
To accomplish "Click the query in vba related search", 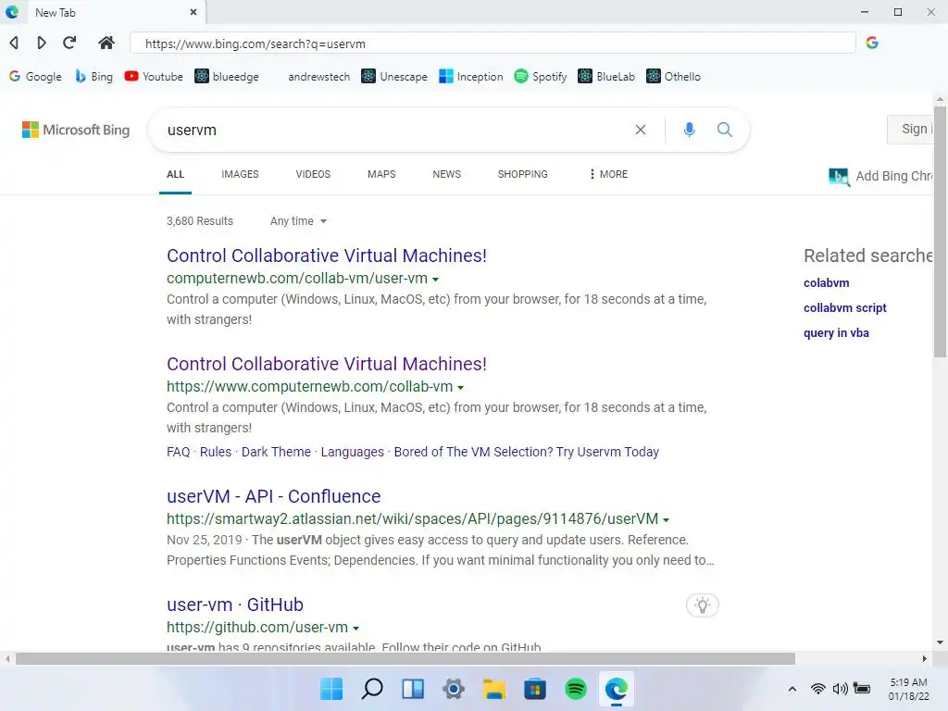I will 836,332.
